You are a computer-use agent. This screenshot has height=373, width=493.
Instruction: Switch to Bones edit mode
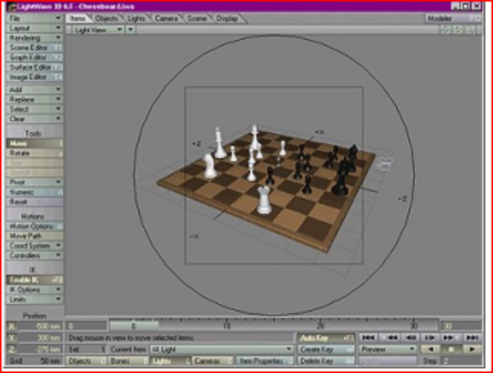[128, 361]
